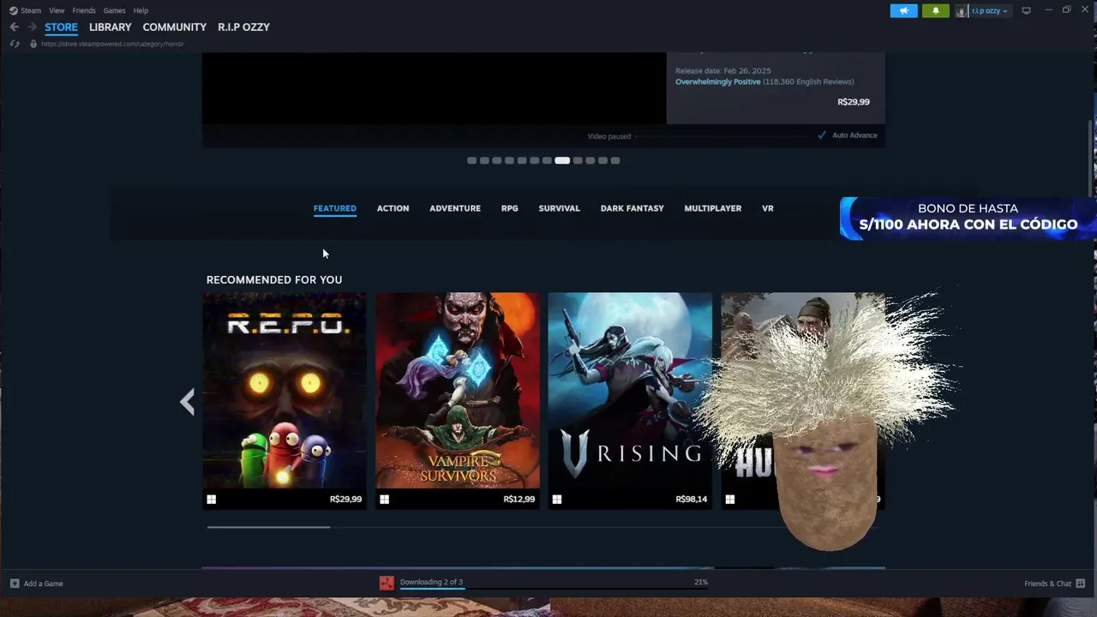Open the R.I.P OZZY profile section
The width and height of the screenshot is (1097, 617).
243,27
